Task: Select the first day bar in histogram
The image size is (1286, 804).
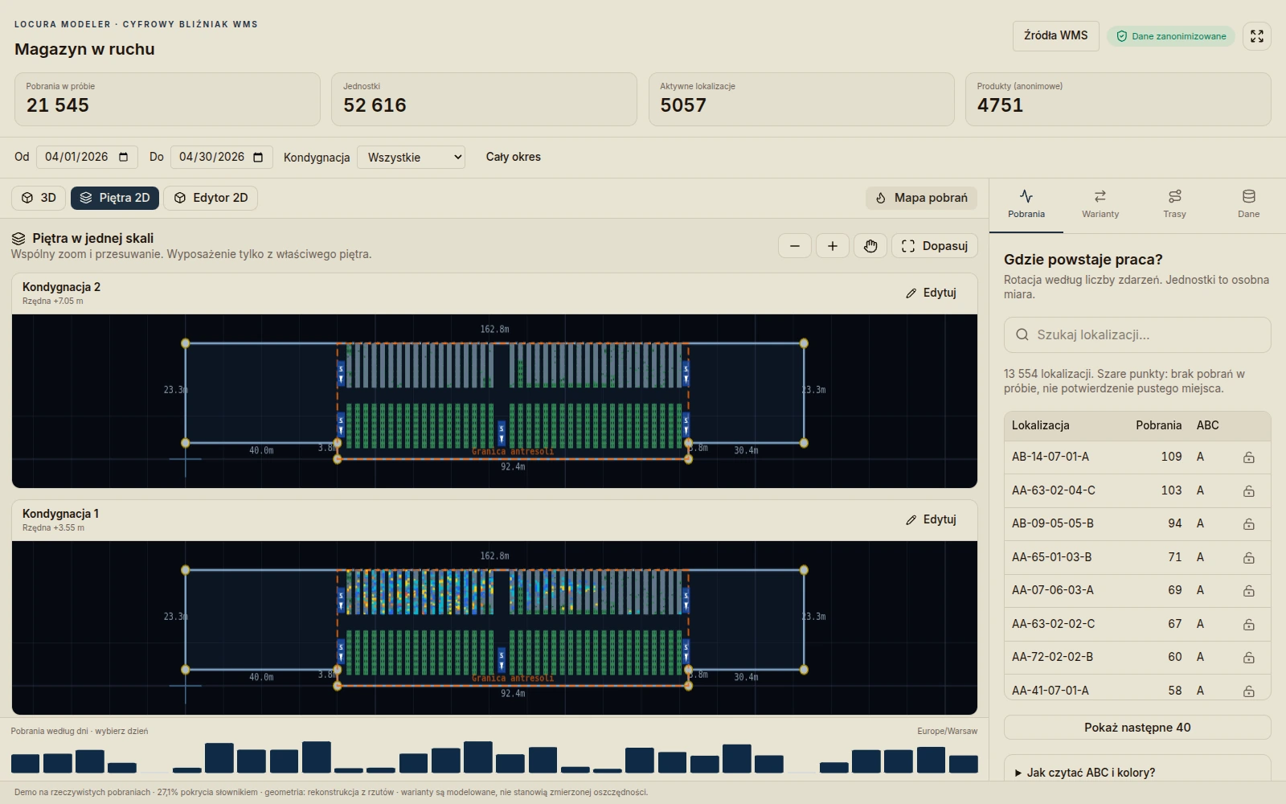Action: point(25,764)
